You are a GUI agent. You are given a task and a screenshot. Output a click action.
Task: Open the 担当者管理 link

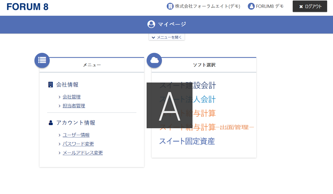pos(74,106)
